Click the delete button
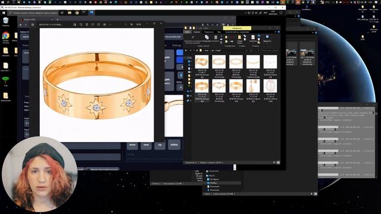Image resolution: width=381 pixels, height=214 pixels. (174, 144)
